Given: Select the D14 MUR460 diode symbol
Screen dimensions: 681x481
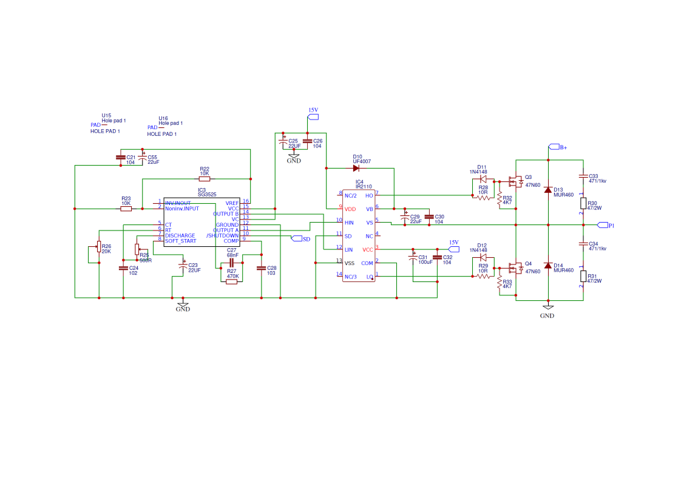Looking at the screenshot, I should (x=548, y=266).
